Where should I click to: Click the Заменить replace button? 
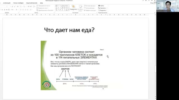(103, 8)
